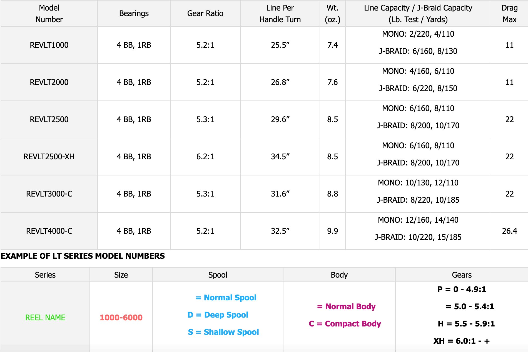Click the 9.9 weight value
Screen dimensions: 528x352
[333, 231]
